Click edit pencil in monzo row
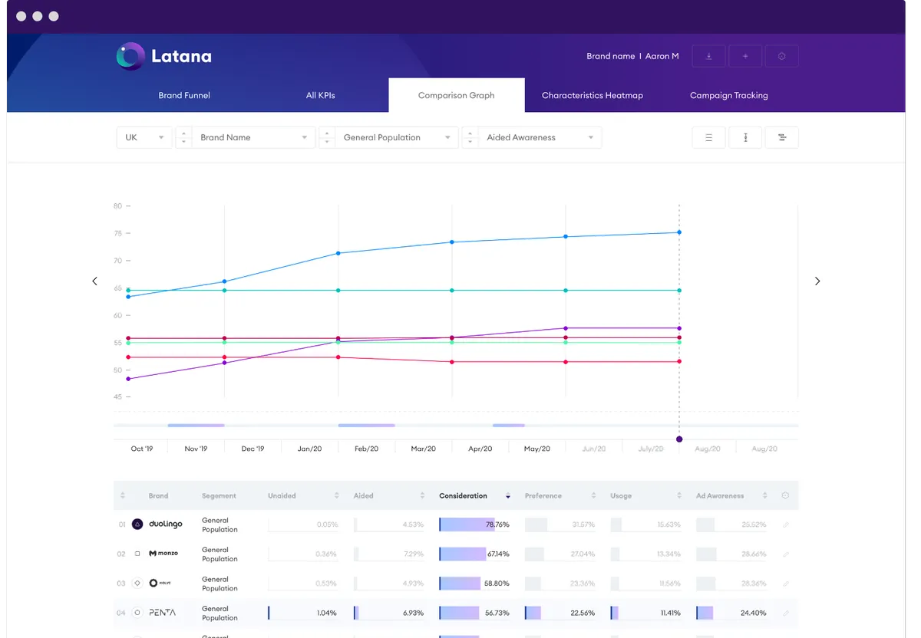Viewport: 921px width, 638px height. tap(785, 554)
